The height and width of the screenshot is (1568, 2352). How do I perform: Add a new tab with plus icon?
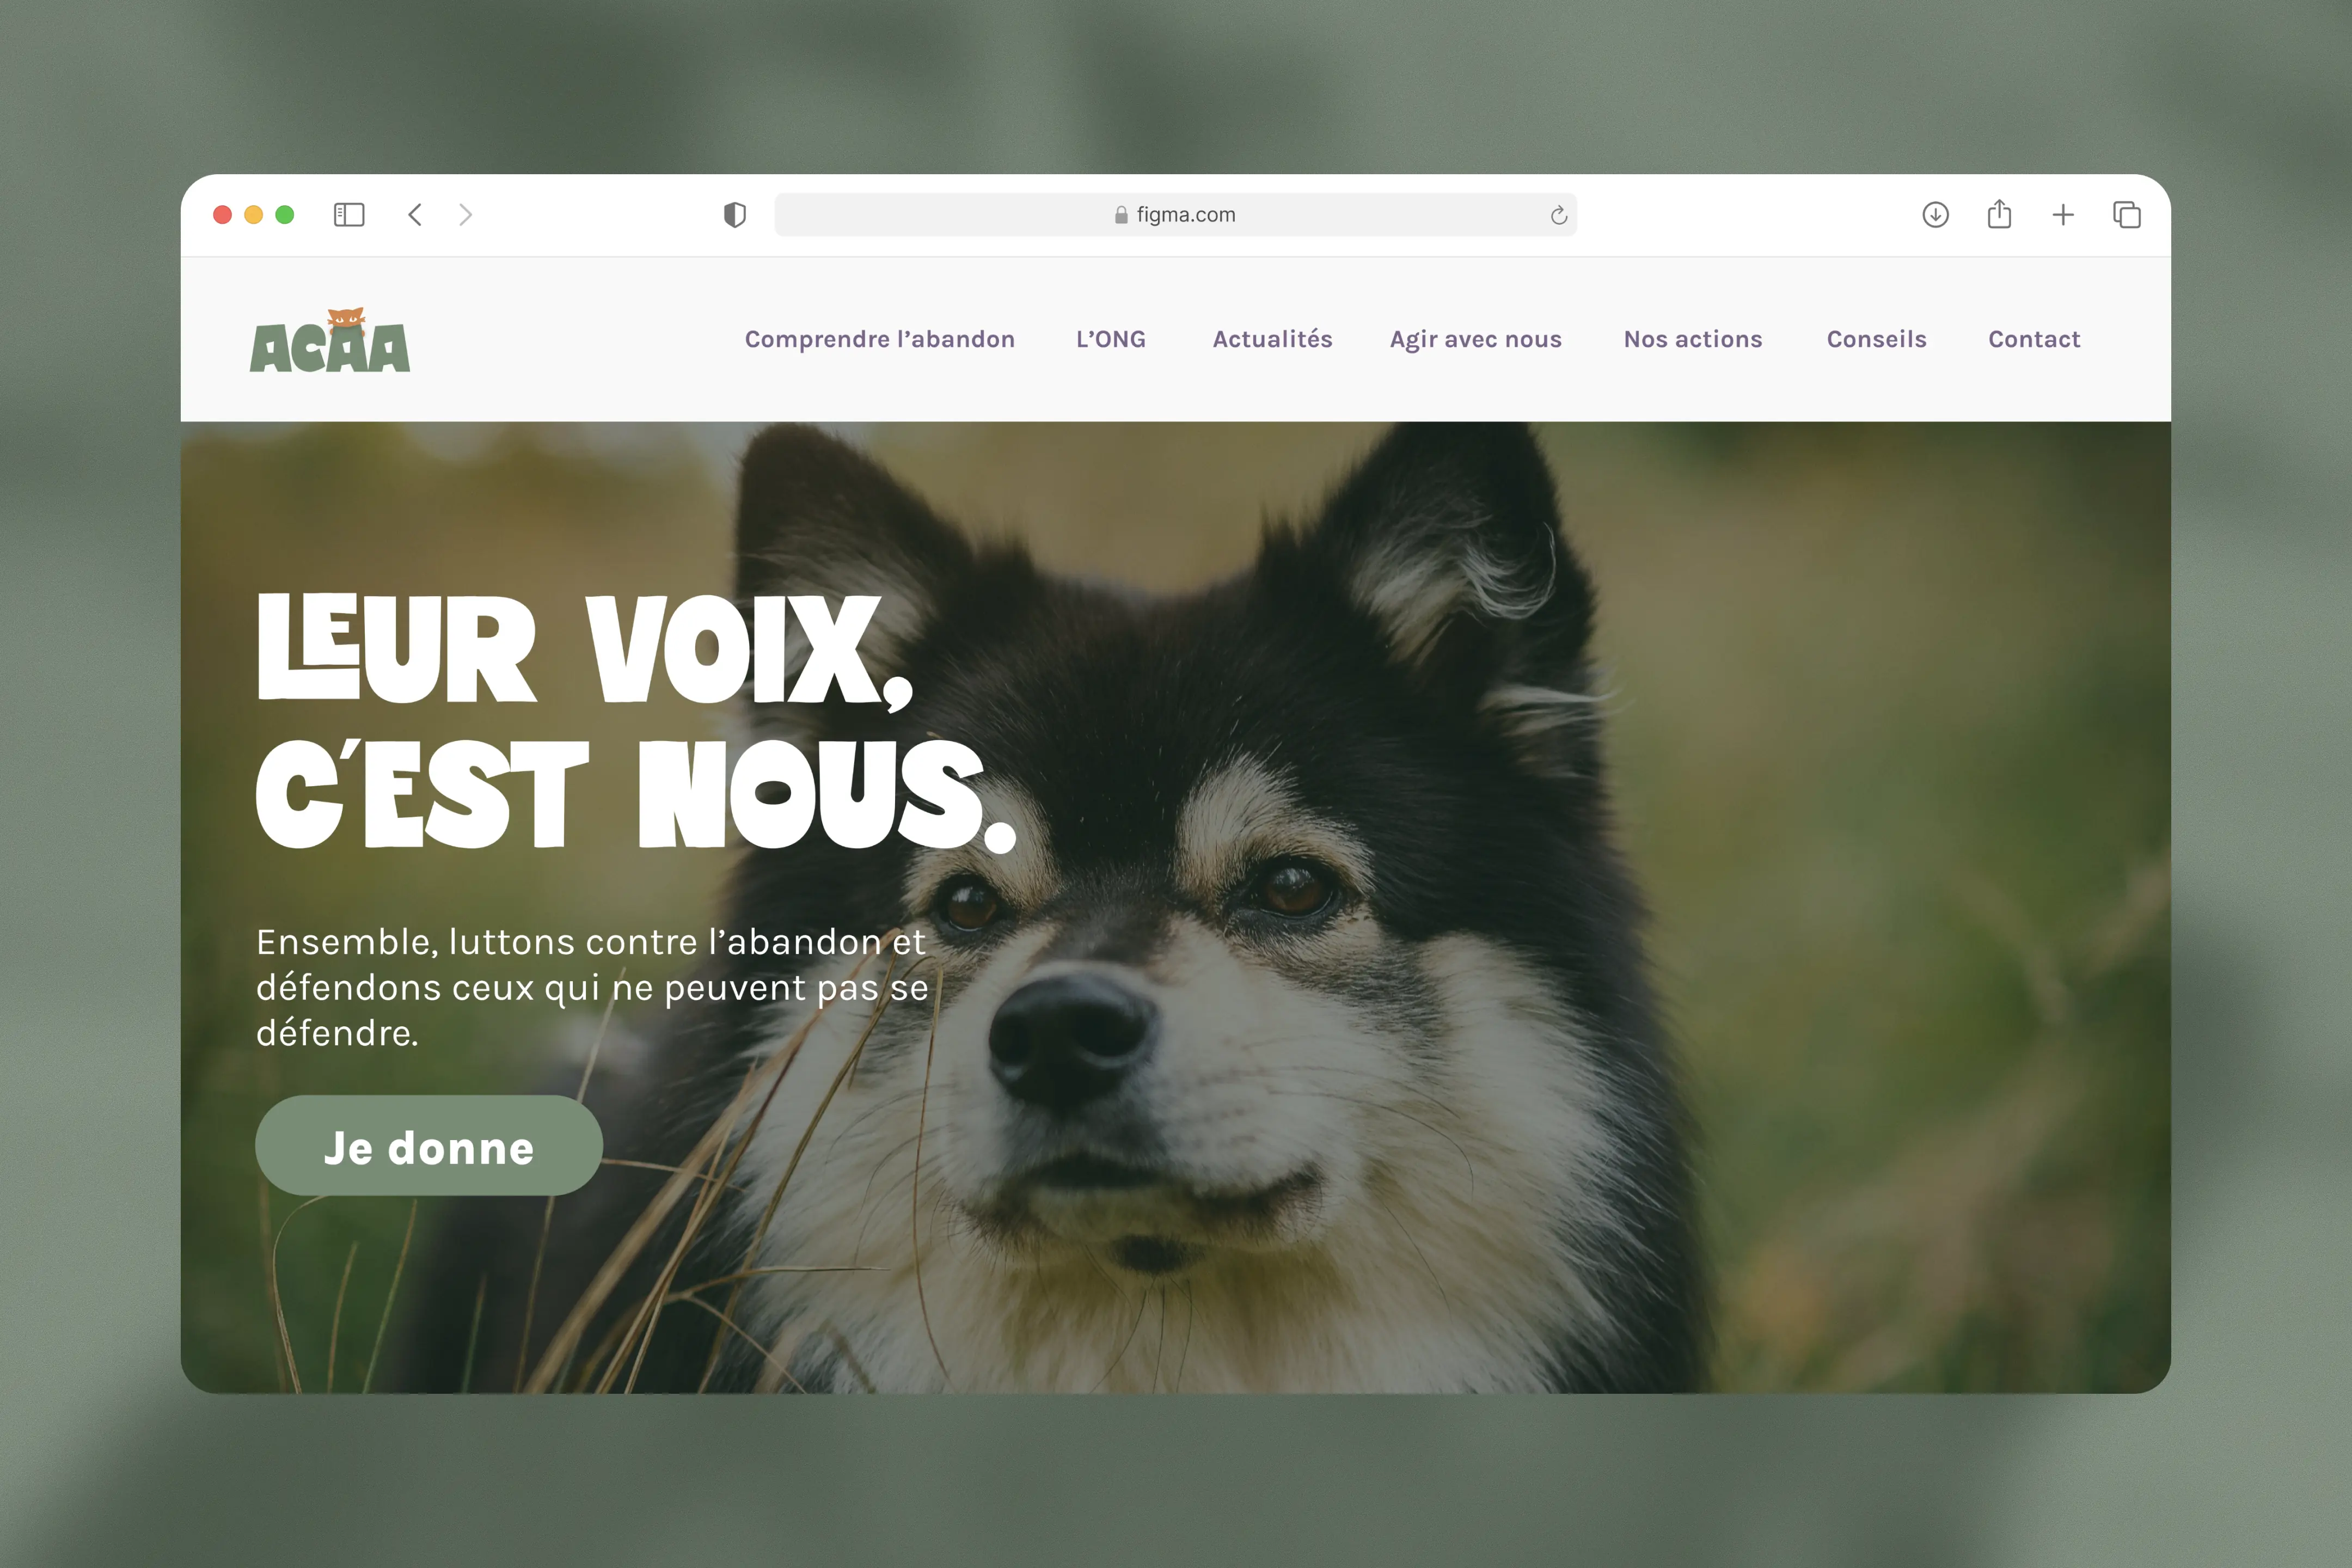click(2063, 215)
